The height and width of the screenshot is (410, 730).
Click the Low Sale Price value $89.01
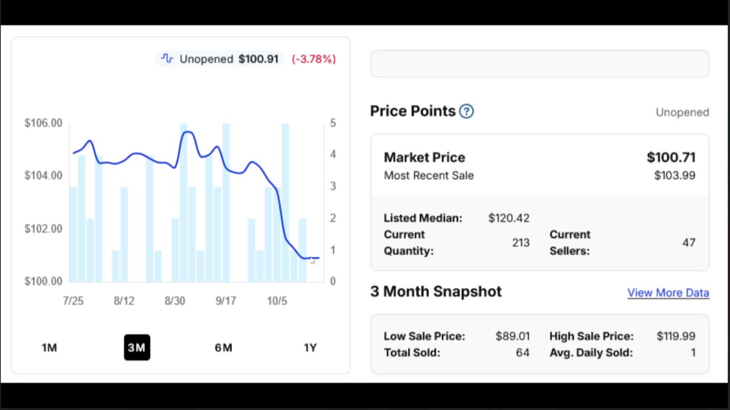pyautogui.click(x=513, y=336)
